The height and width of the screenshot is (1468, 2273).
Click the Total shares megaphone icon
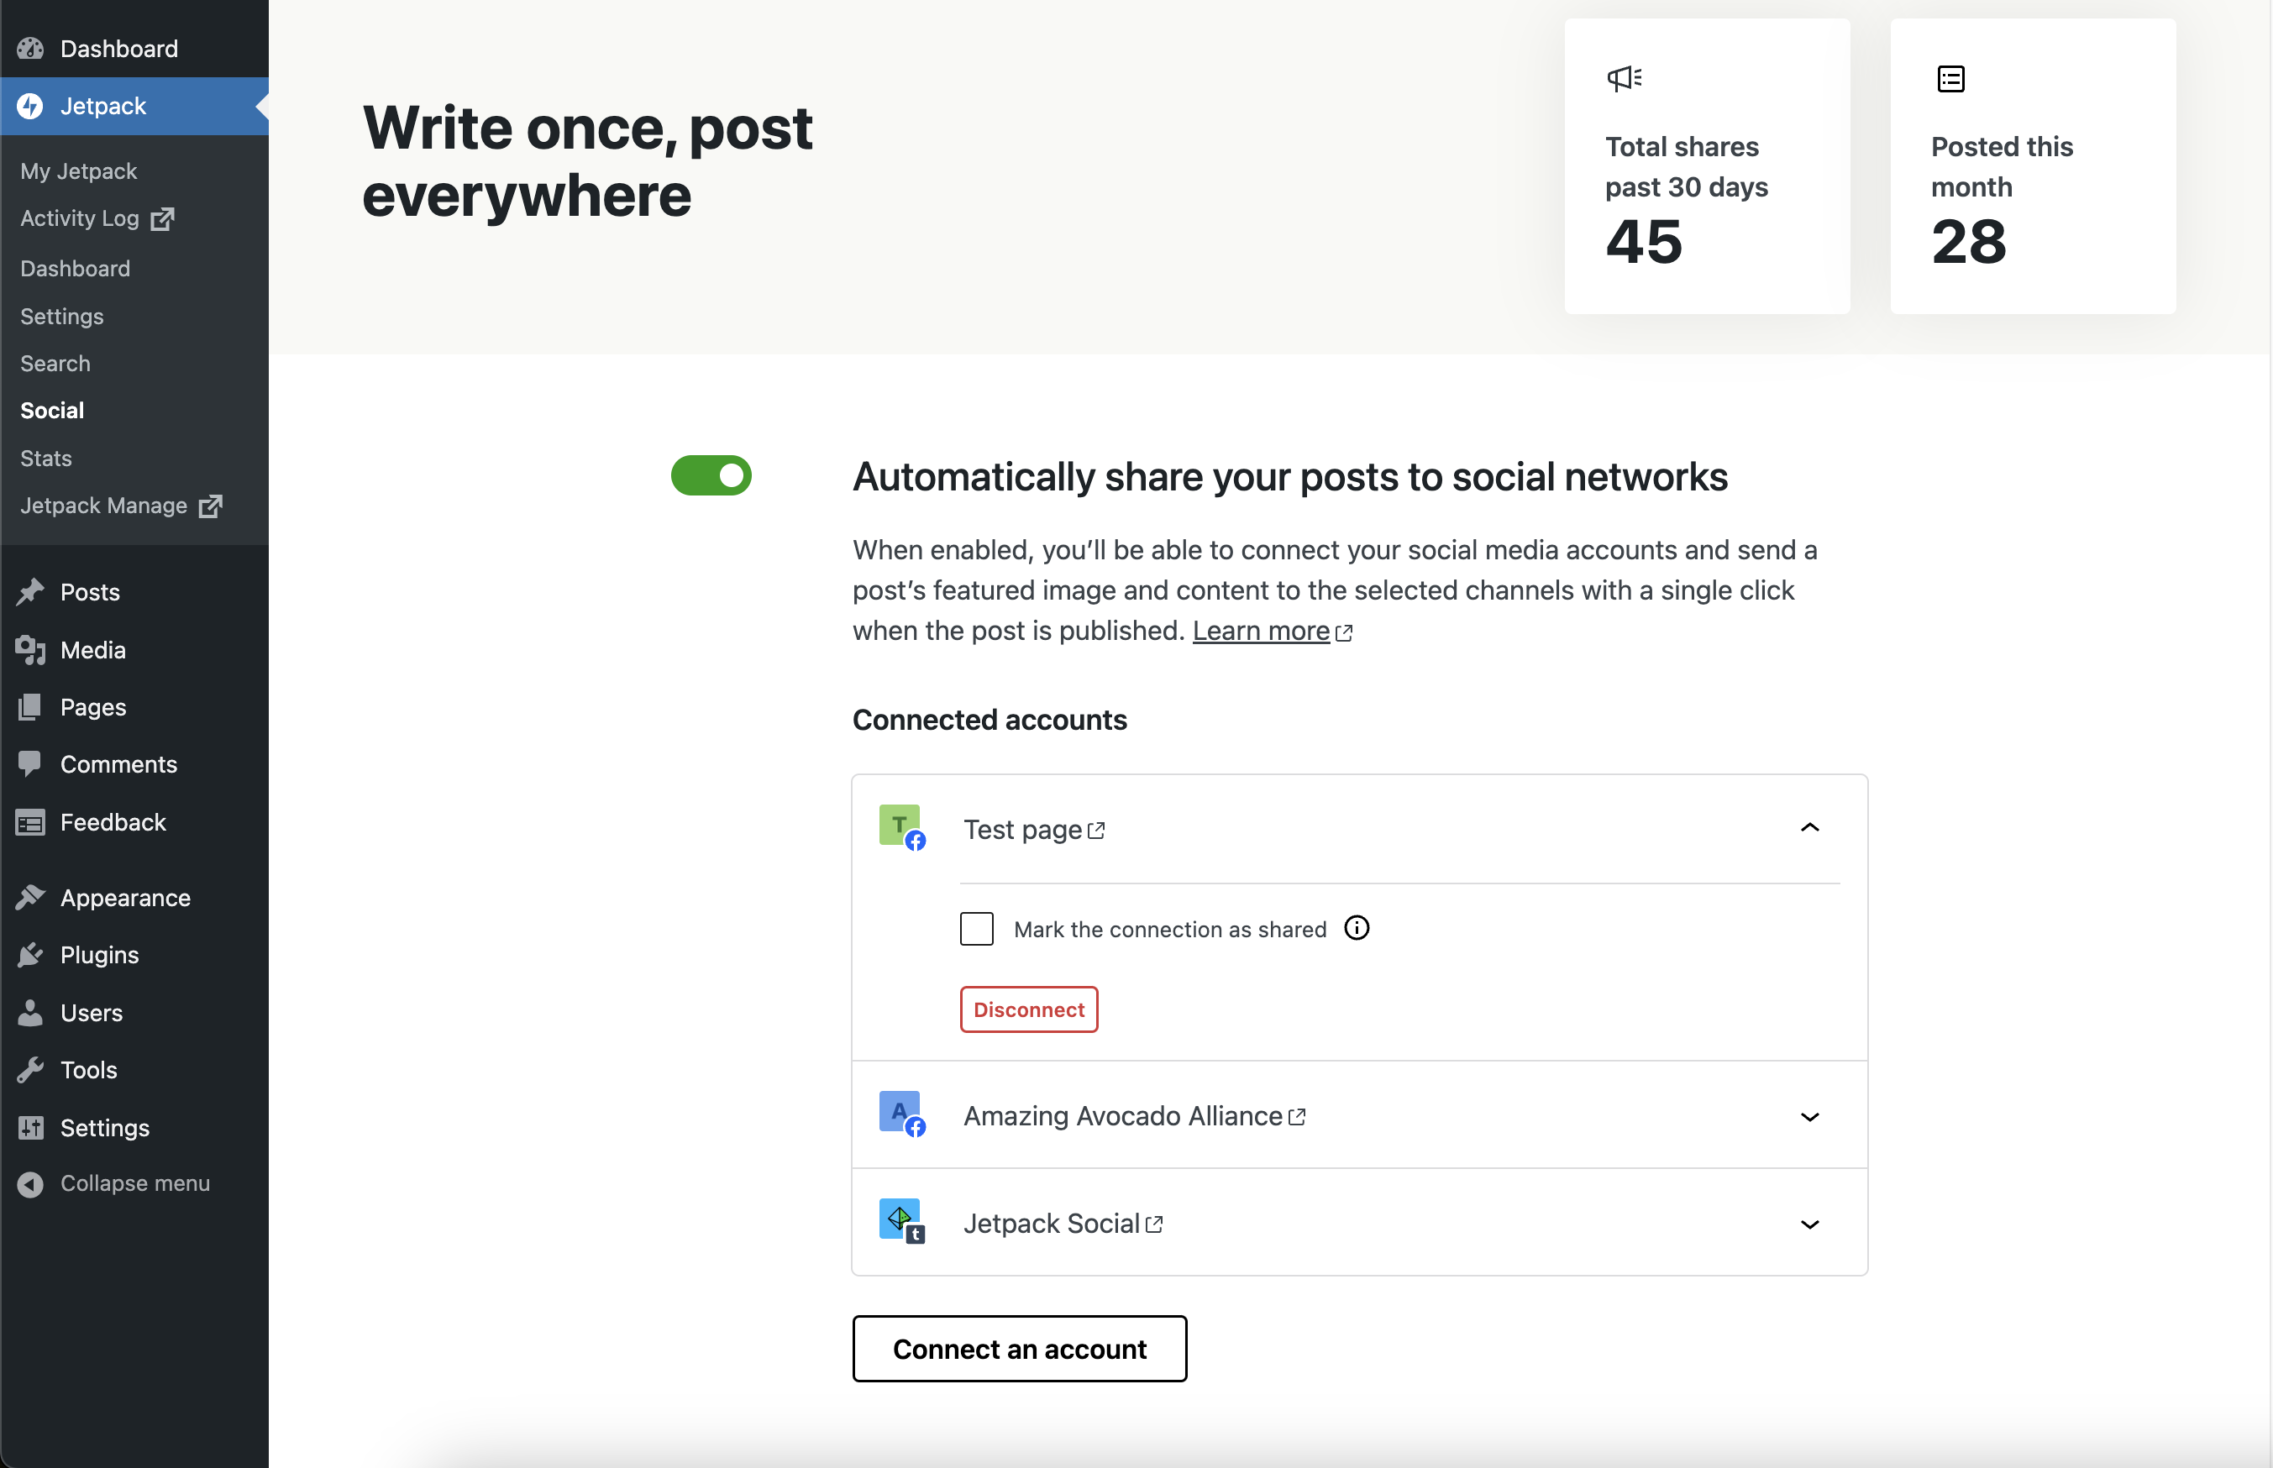(x=1625, y=78)
